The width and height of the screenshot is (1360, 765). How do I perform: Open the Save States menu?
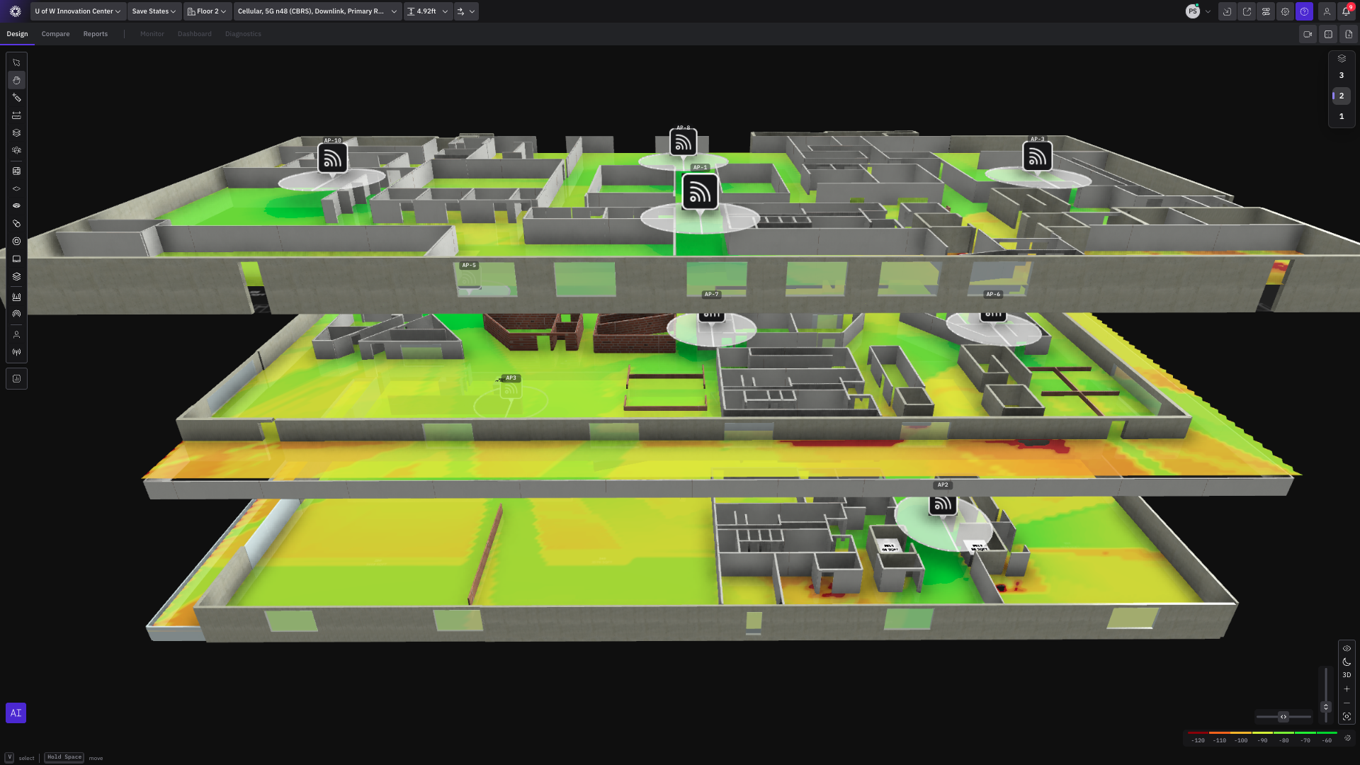[154, 11]
